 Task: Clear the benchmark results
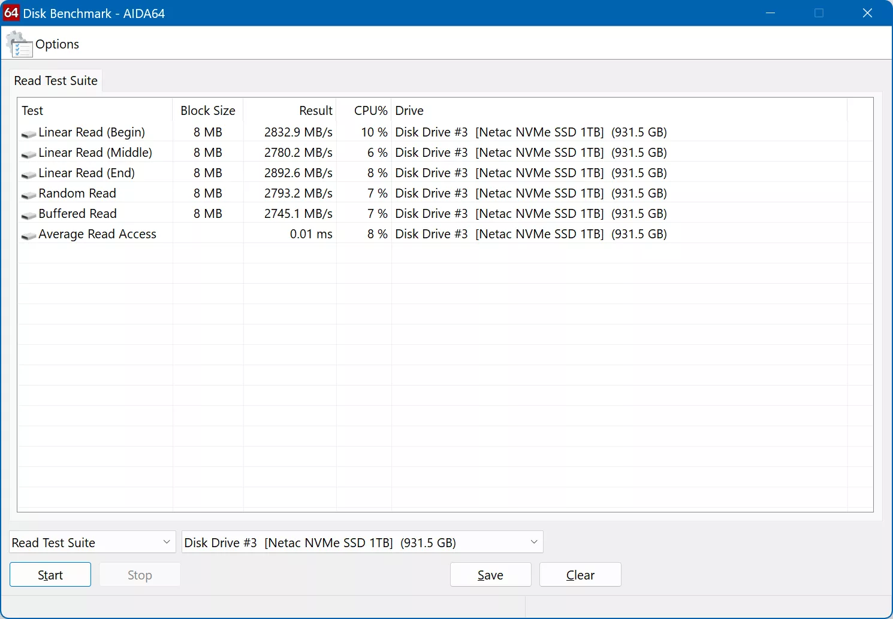(x=580, y=575)
